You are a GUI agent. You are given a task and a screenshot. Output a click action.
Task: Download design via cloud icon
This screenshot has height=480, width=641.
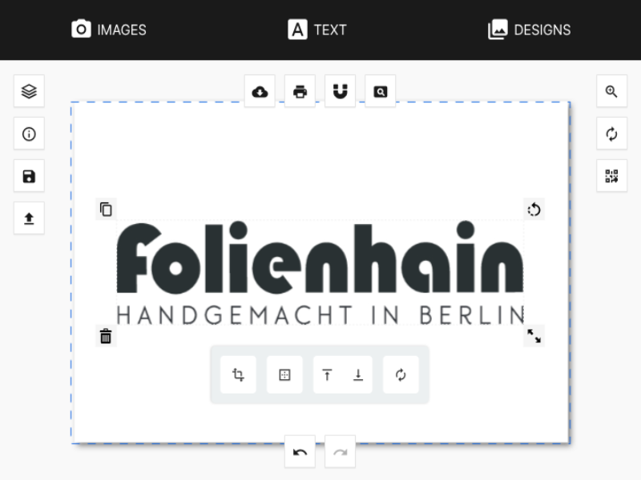[x=260, y=91]
